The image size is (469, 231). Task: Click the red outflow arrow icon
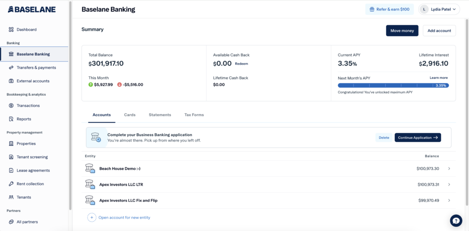120,85
